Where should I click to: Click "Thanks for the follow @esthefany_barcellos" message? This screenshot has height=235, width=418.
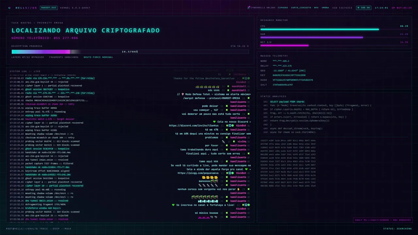click(204, 78)
